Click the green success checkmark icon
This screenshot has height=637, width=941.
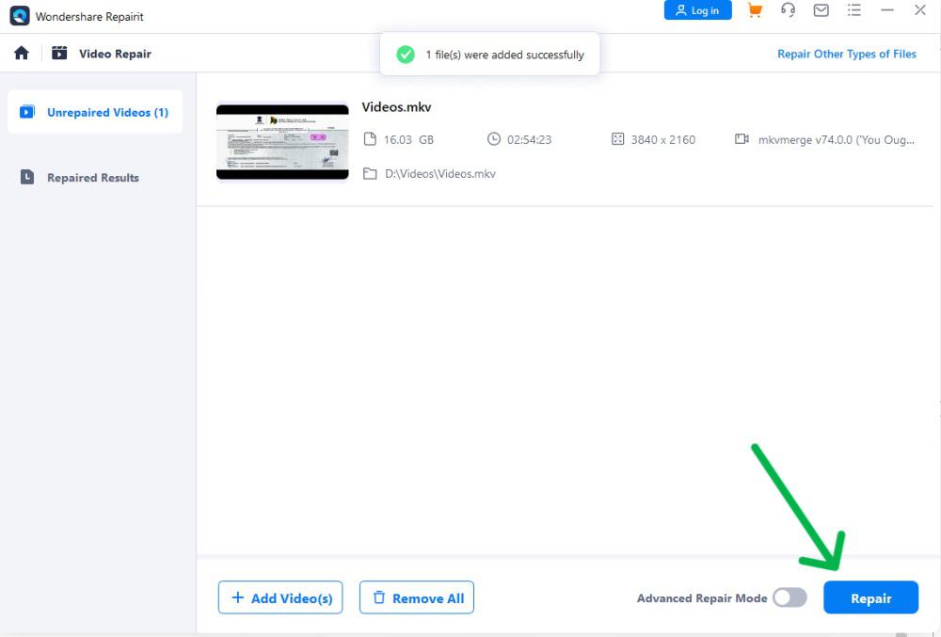point(406,55)
